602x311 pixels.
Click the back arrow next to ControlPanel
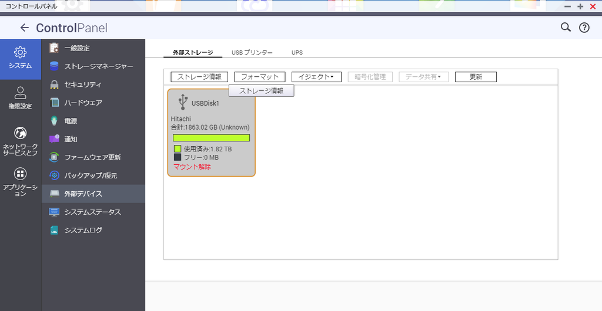pyautogui.click(x=25, y=28)
